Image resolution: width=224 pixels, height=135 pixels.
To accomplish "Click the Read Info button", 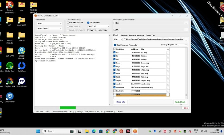I will 121,102.
